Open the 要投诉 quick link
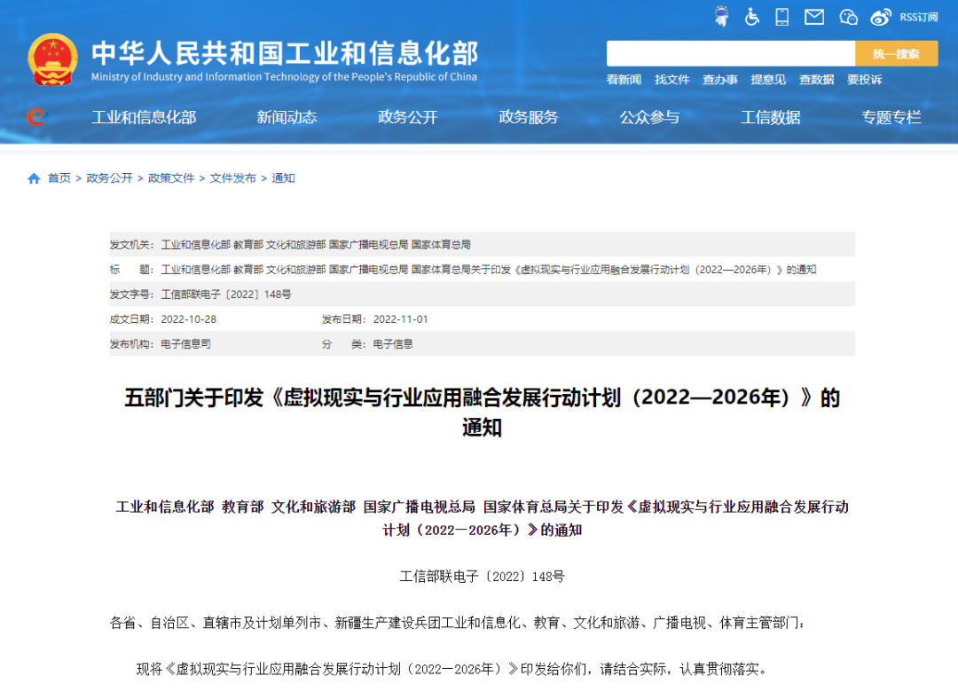The width and height of the screenshot is (958, 692). pyautogui.click(x=865, y=80)
